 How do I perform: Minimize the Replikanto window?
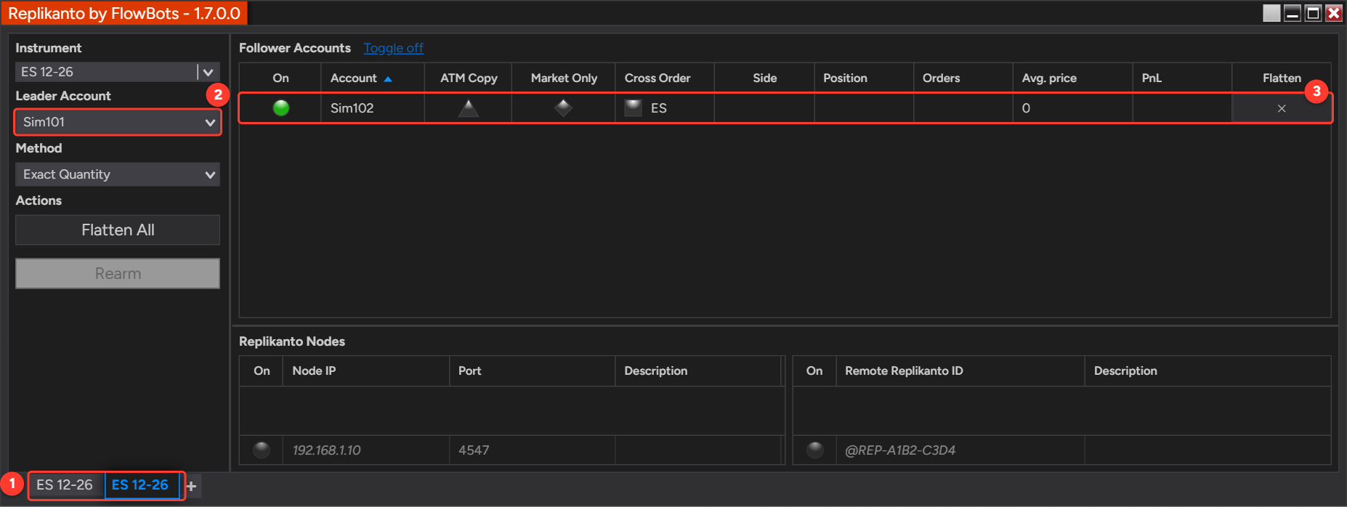(1293, 13)
